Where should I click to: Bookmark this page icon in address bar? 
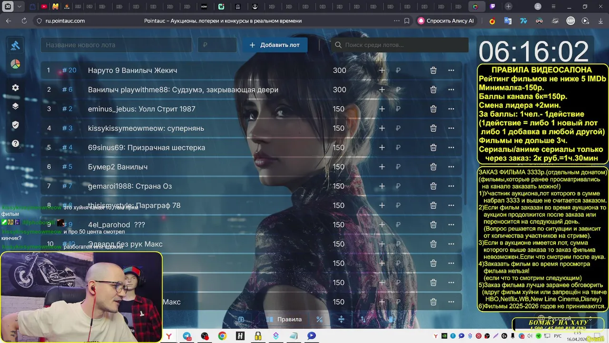(x=407, y=21)
